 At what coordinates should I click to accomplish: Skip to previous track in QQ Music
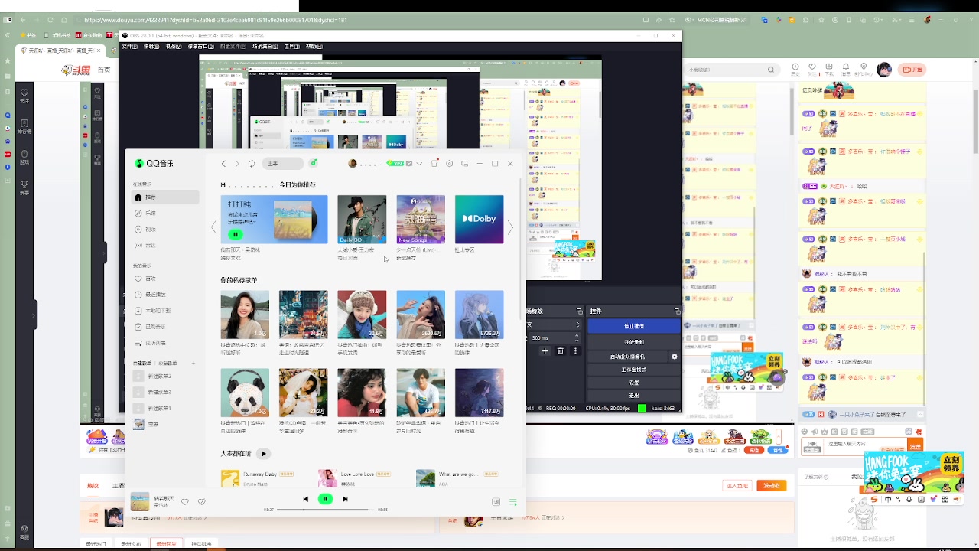pos(305,499)
